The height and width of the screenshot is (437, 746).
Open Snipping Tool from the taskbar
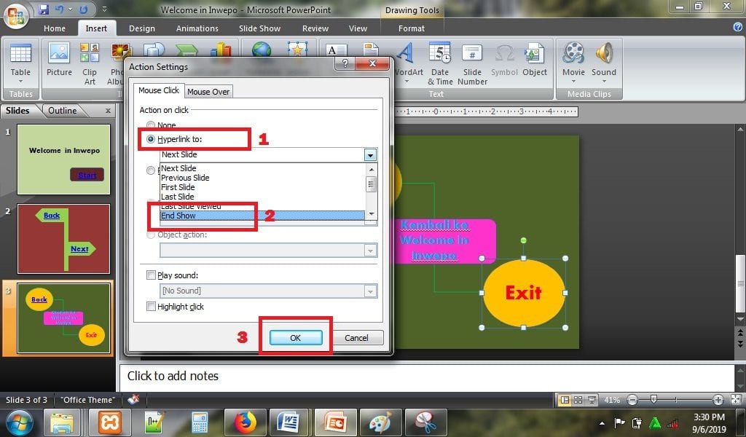[x=425, y=422]
